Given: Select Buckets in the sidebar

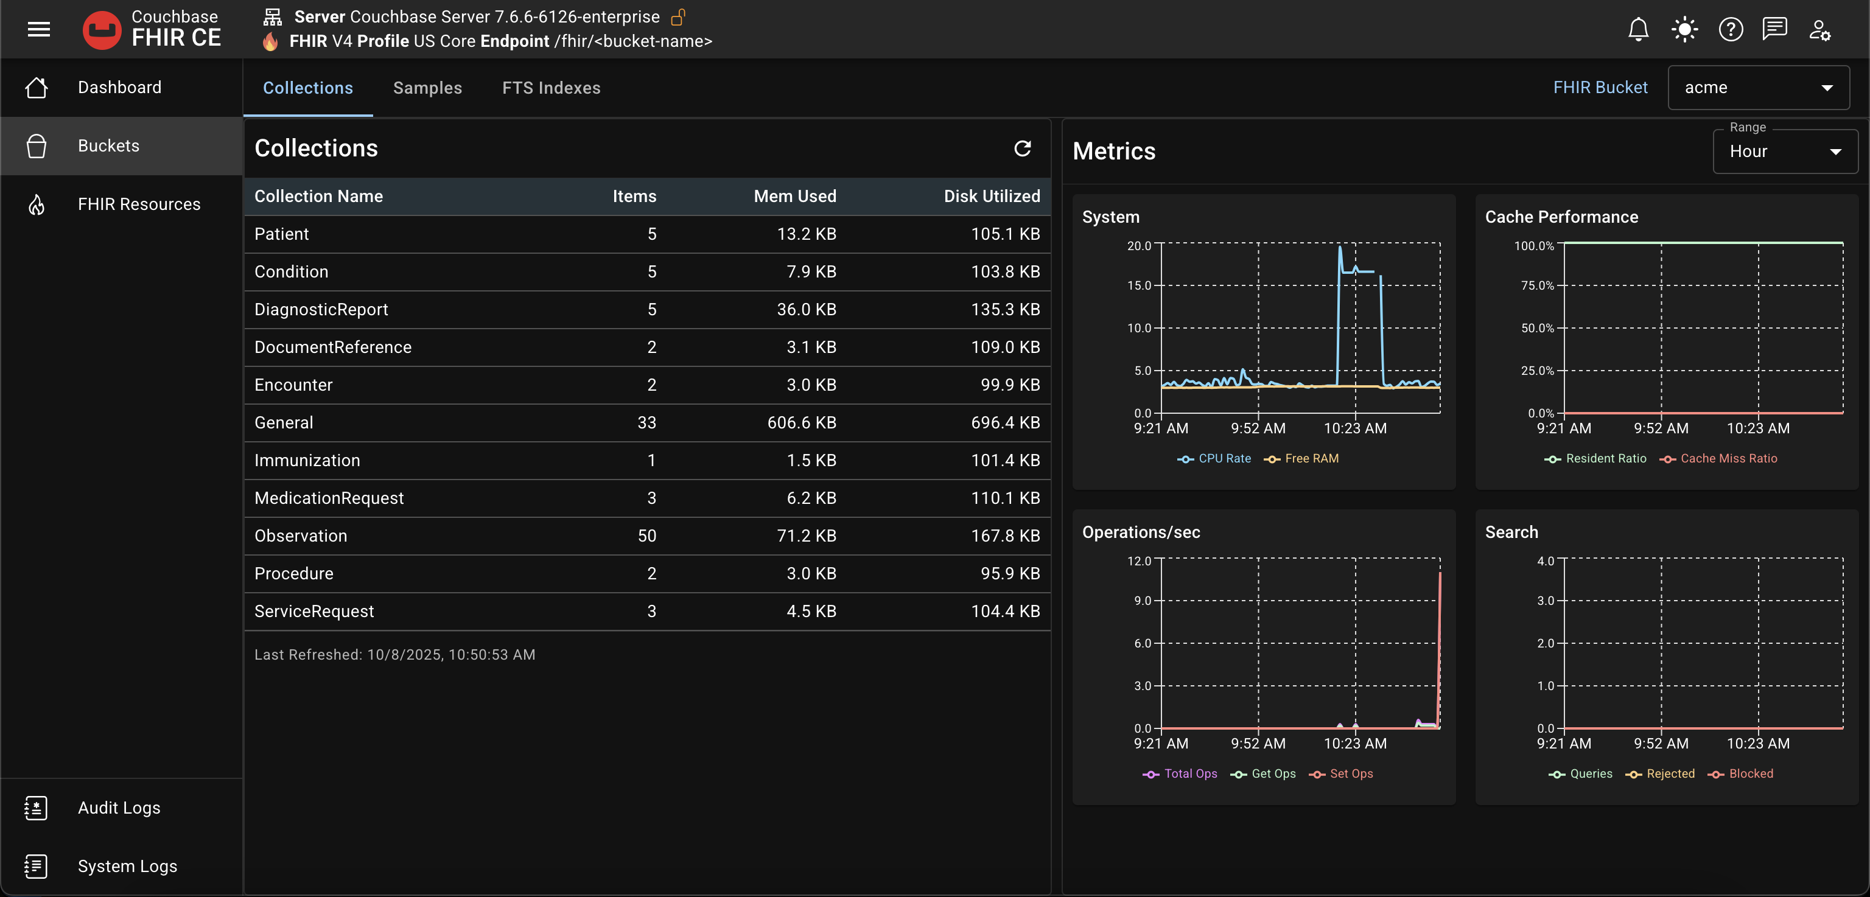Looking at the screenshot, I should (x=109, y=145).
